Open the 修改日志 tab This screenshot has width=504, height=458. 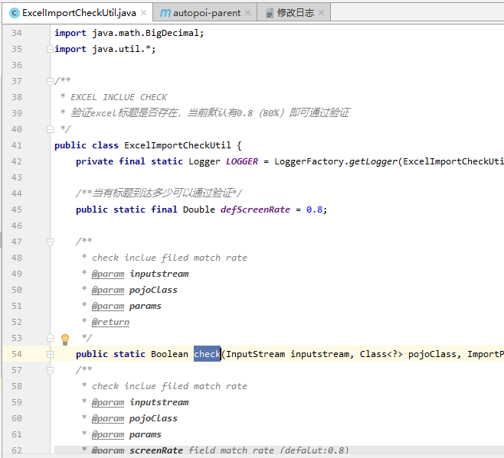coord(294,13)
